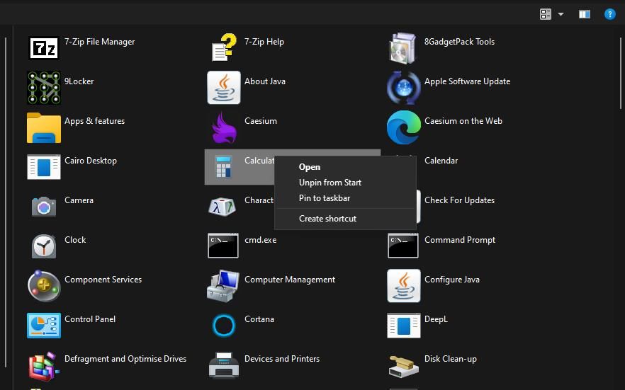Click the Clock app icon
Screen dimensions: 625x390
pos(43,246)
